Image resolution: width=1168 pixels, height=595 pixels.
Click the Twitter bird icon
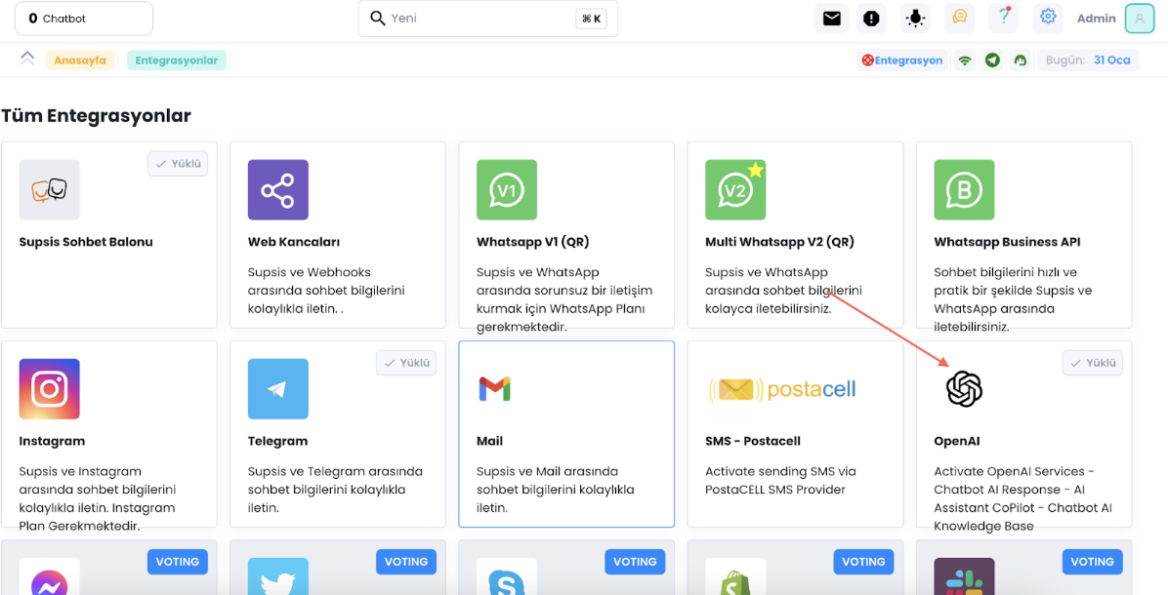click(x=278, y=577)
